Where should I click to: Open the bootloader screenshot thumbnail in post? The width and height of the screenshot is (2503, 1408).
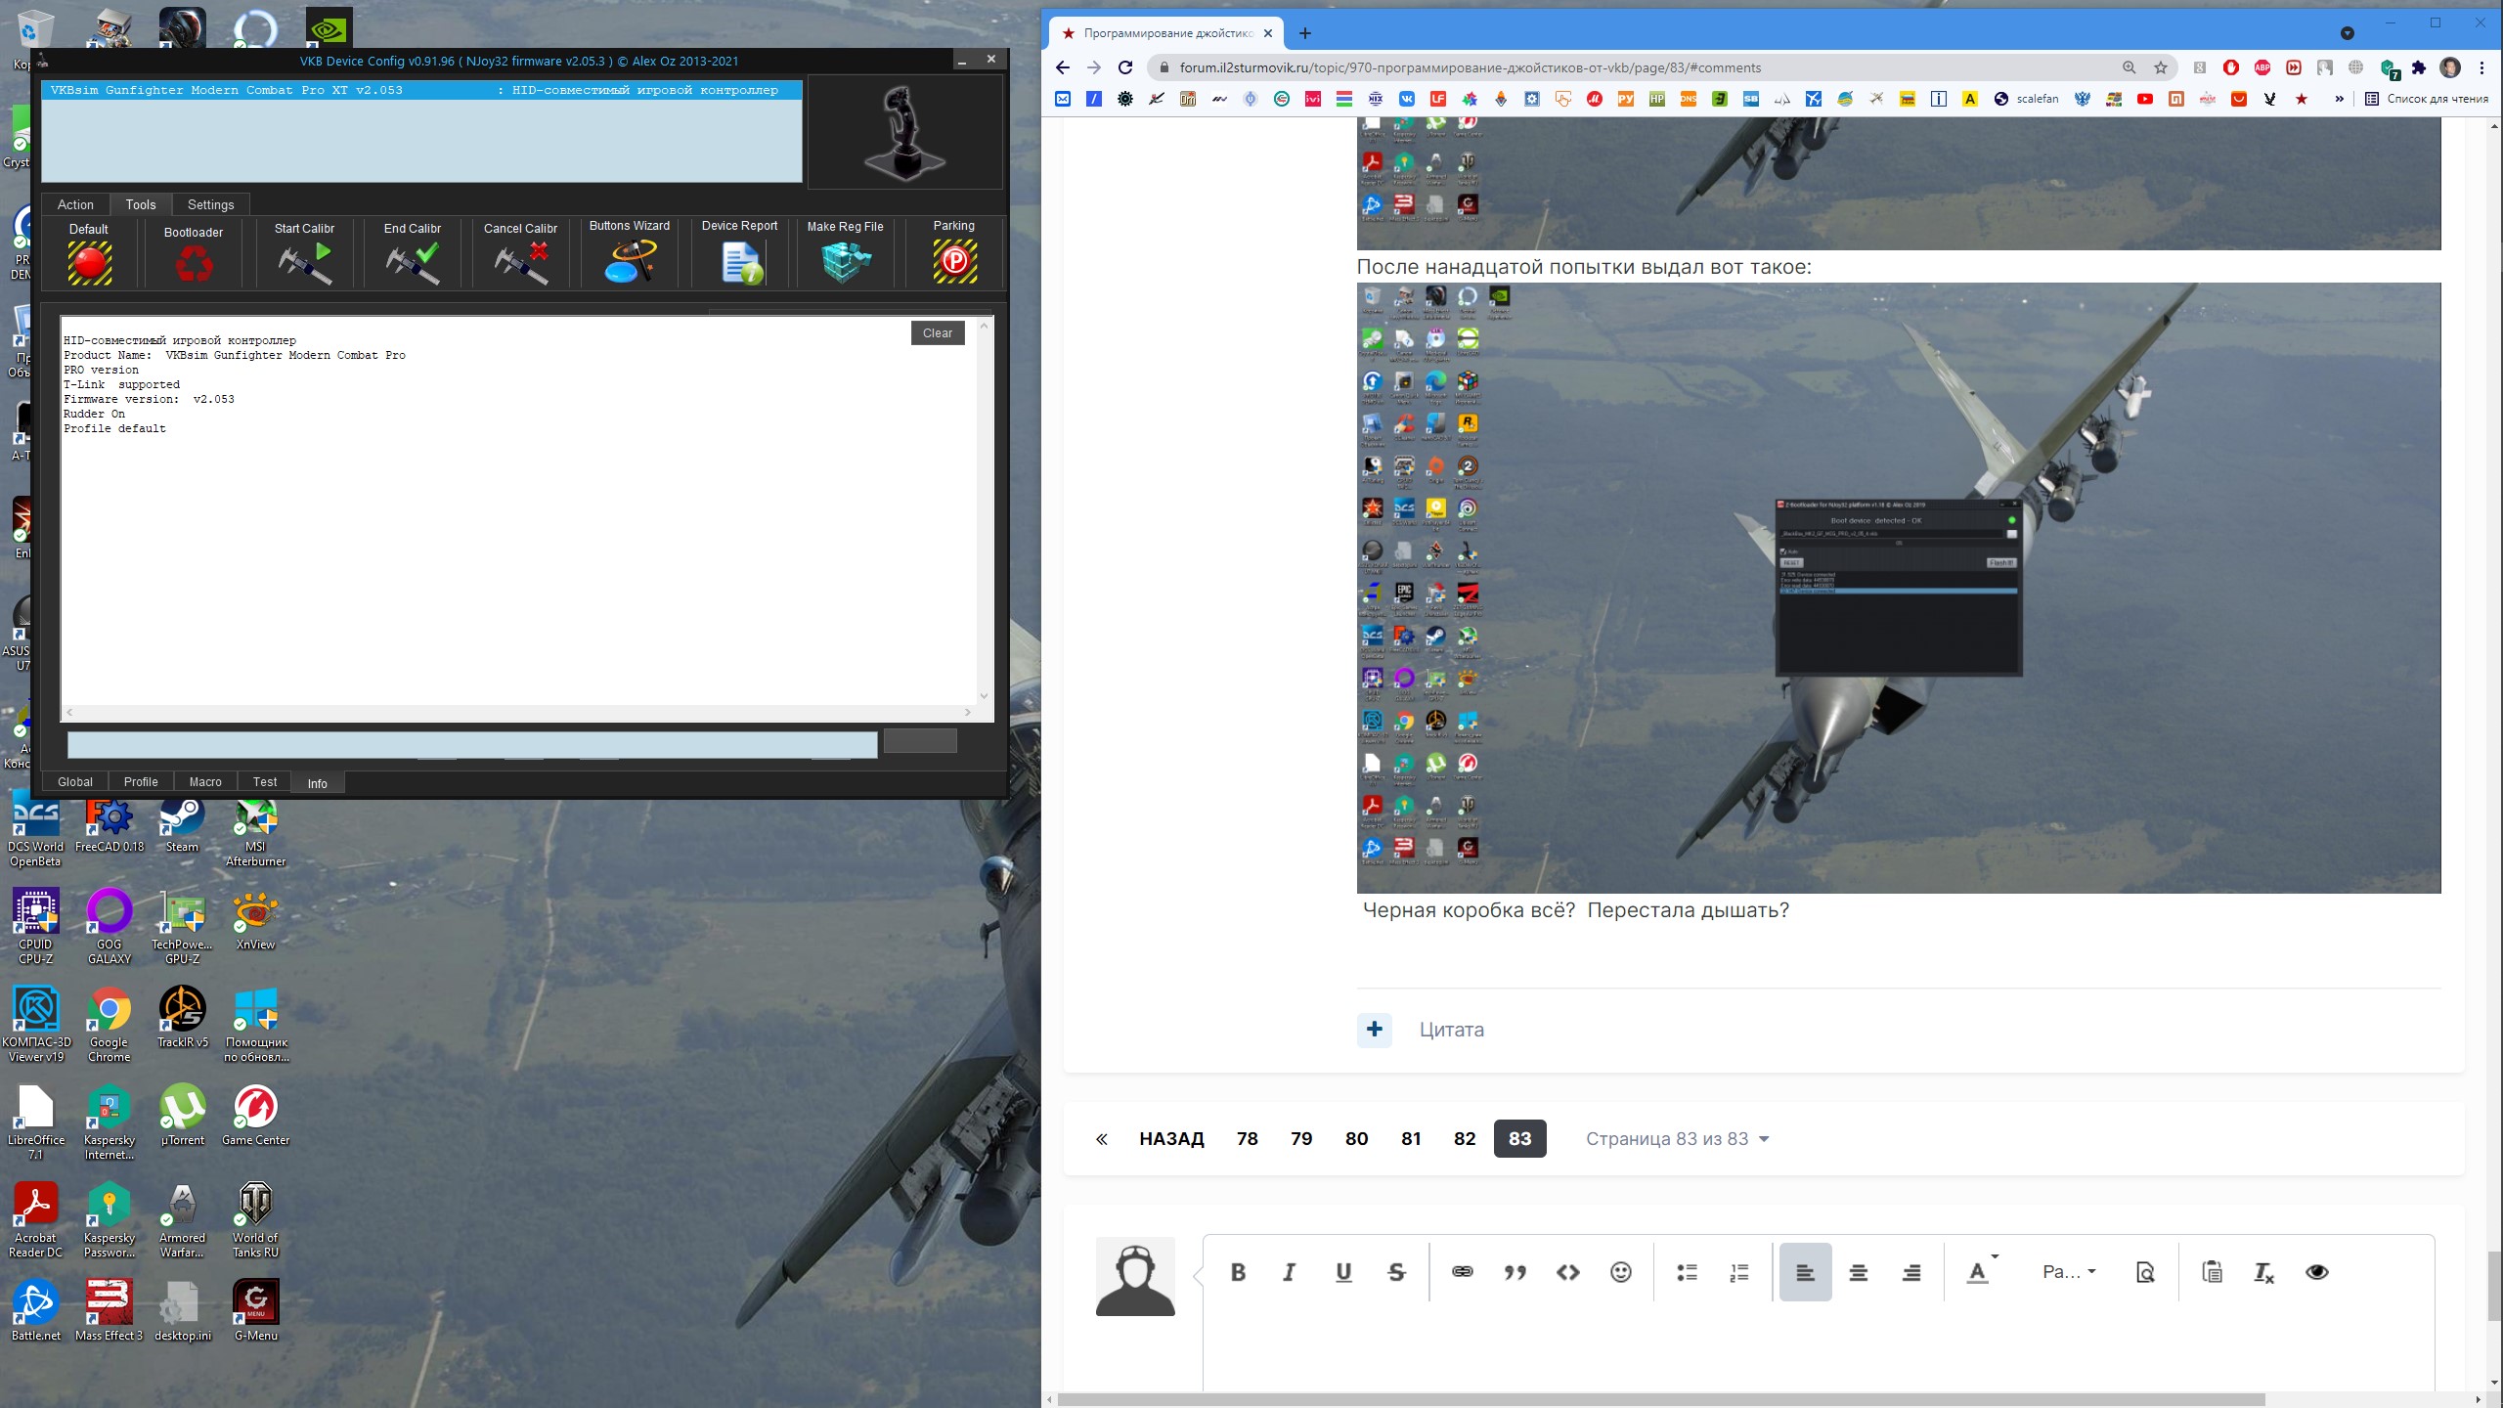pos(1899,588)
